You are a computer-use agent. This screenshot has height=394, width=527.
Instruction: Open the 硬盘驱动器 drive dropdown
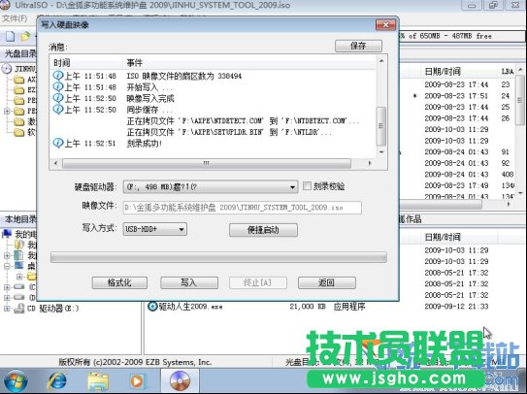click(292, 187)
